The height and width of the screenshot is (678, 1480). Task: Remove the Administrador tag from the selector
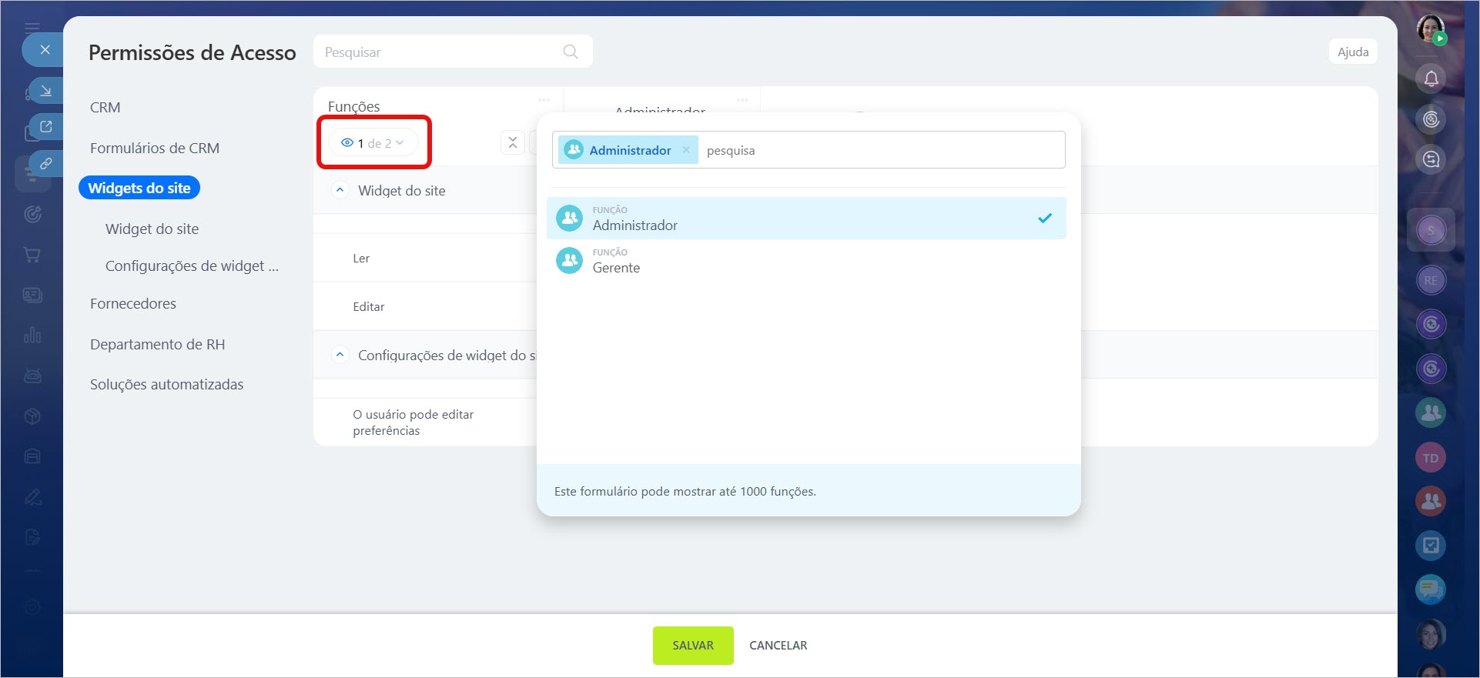click(x=685, y=150)
